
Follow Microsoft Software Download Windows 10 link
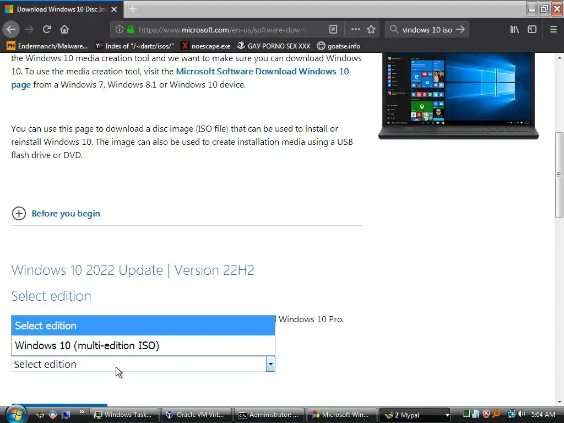point(262,71)
